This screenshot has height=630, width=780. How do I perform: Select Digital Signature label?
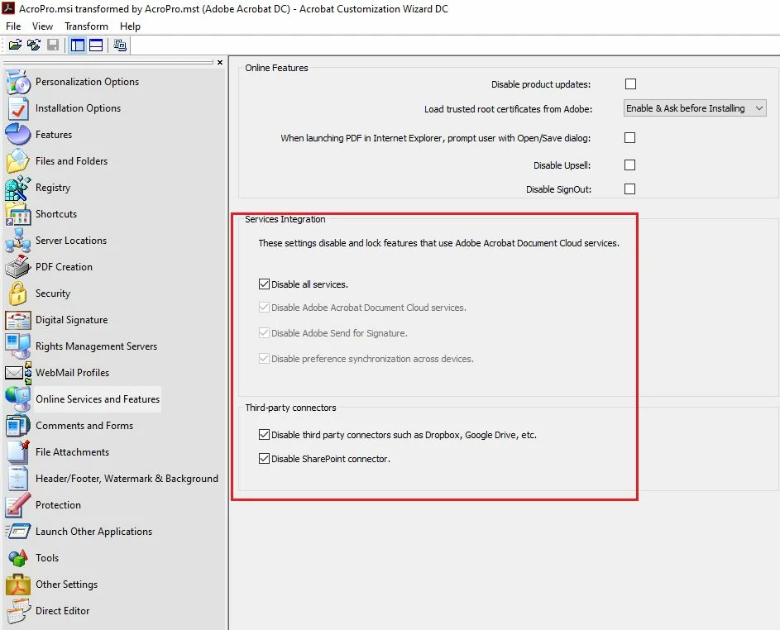pos(72,320)
